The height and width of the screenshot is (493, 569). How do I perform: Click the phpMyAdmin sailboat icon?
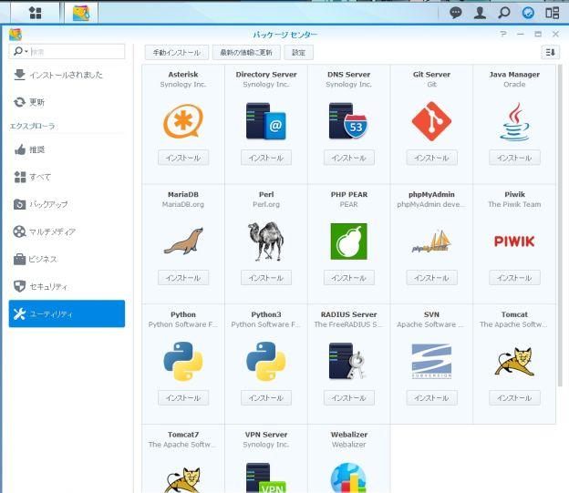431,241
